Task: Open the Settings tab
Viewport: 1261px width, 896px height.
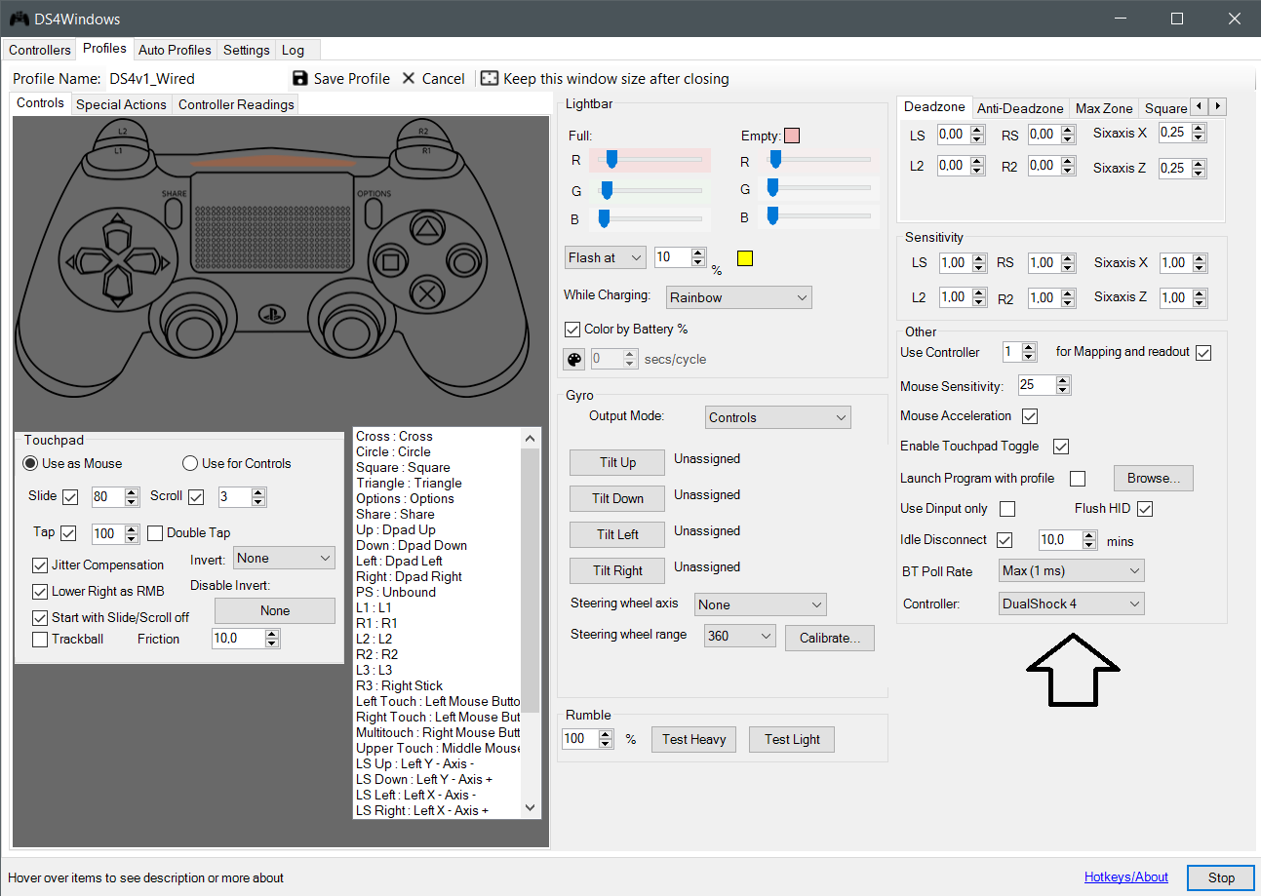Action: pyautogui.click(x=246, y=50)
